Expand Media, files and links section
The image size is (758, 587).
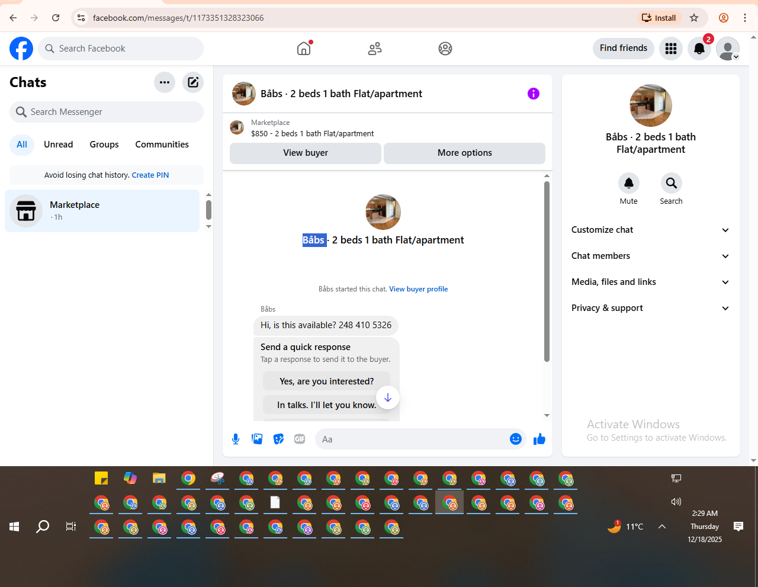(x=651, y=282)
